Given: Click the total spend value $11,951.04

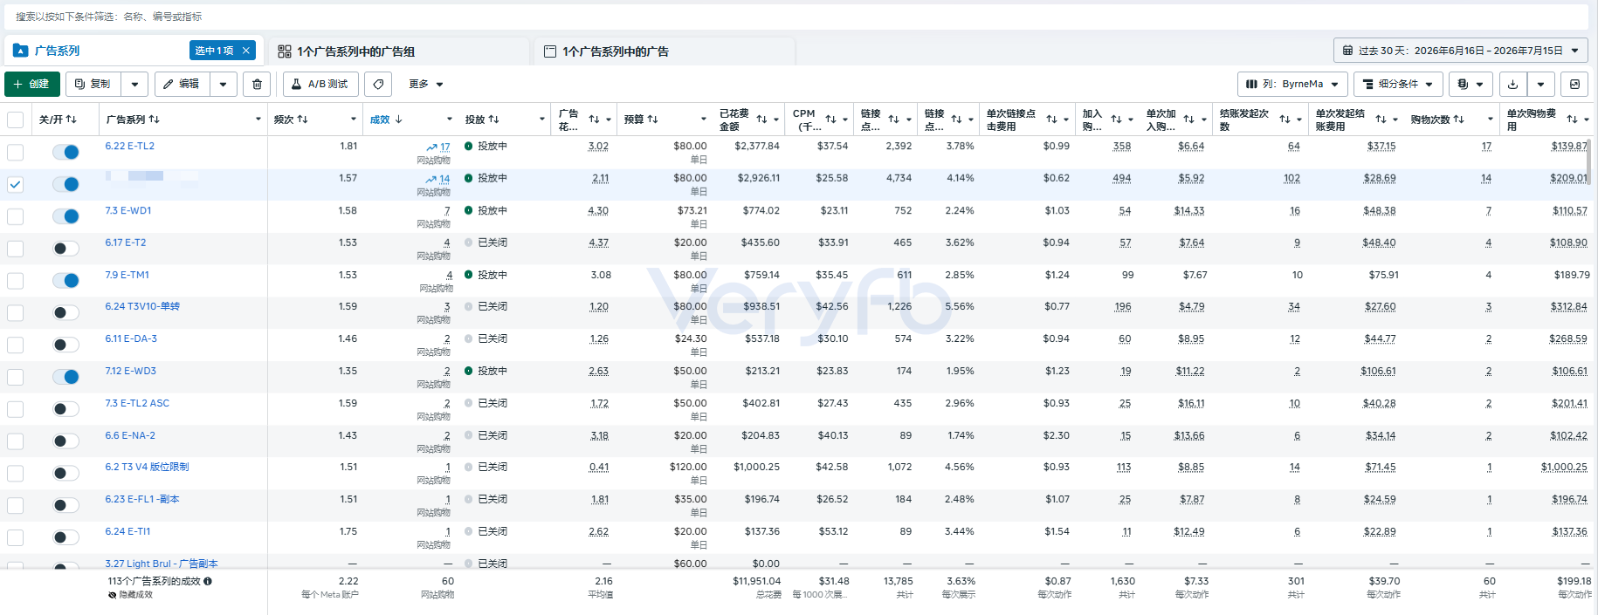Looking at the screenshot, I should coord(756,581).
